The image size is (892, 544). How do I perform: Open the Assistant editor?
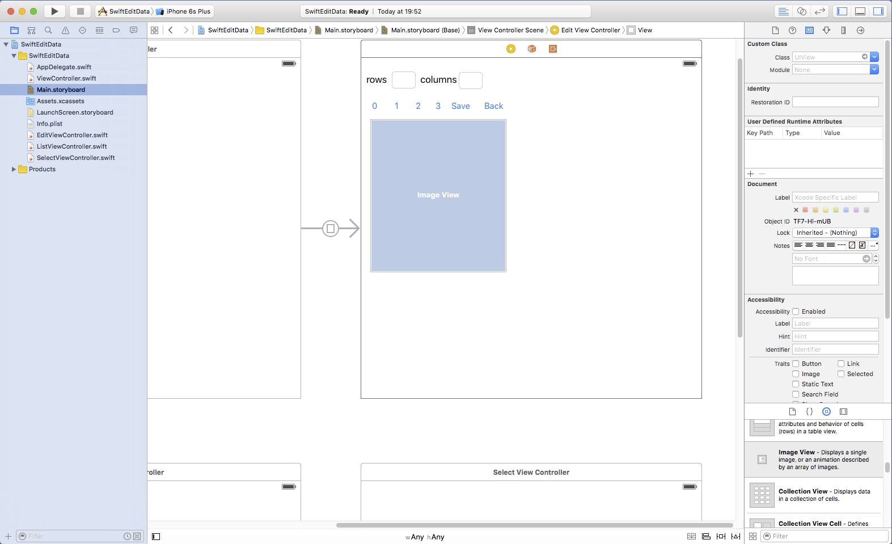[x=802, y=11]
